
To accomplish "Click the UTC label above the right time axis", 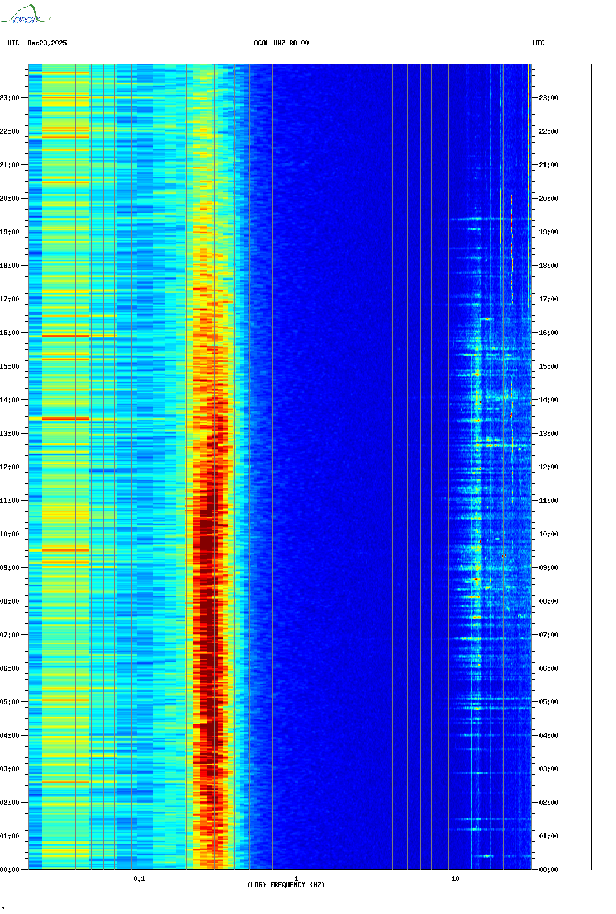I will click(538, 43).
